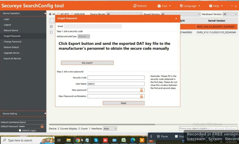Open File Explorer from the taskbar
The width and height of the screenshot is (239, 144).
68,140
